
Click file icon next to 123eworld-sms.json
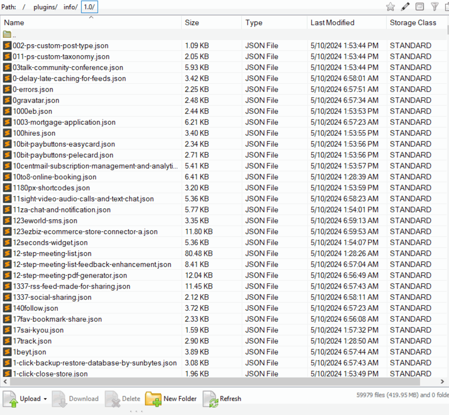(x=7, y=221)
